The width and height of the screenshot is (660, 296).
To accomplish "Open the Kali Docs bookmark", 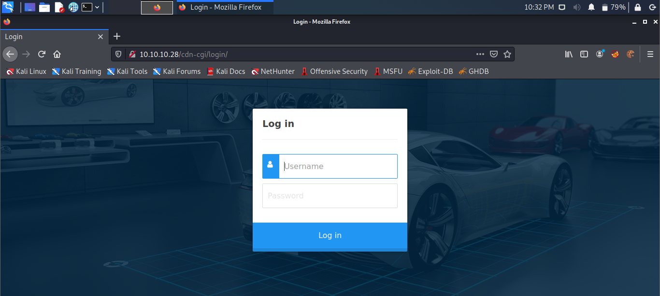I will pyautogui.click(x=226, y=71).
